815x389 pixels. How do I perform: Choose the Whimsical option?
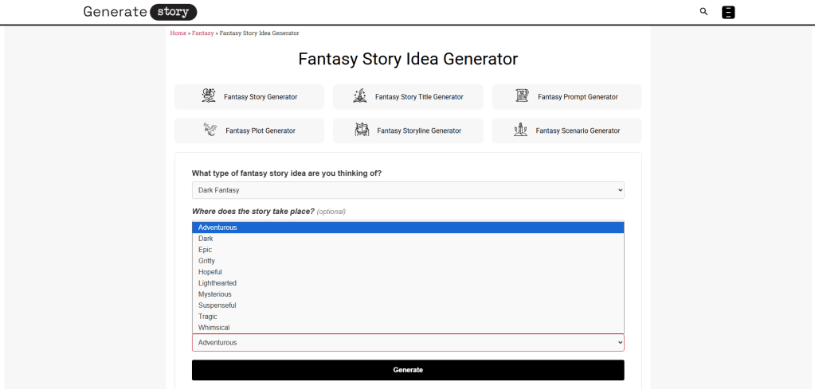tap(214, 328)
